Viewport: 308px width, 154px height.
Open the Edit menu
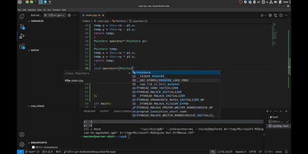click(x=24, y=10)
